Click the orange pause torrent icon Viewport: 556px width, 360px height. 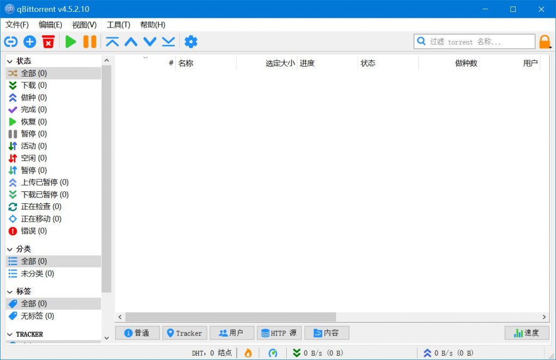click(90, 41)
